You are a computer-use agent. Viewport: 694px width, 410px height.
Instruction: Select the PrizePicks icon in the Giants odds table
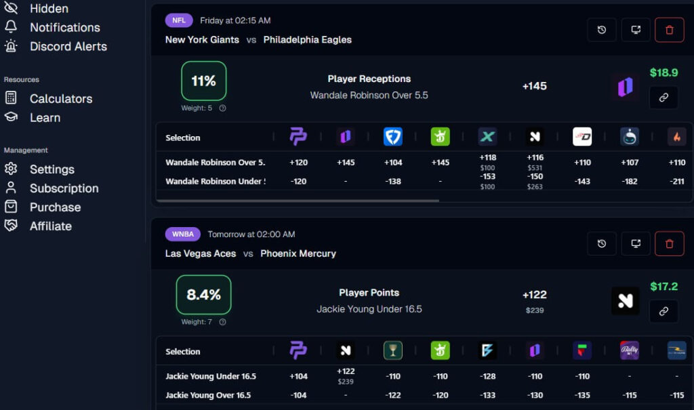[298, 136]
